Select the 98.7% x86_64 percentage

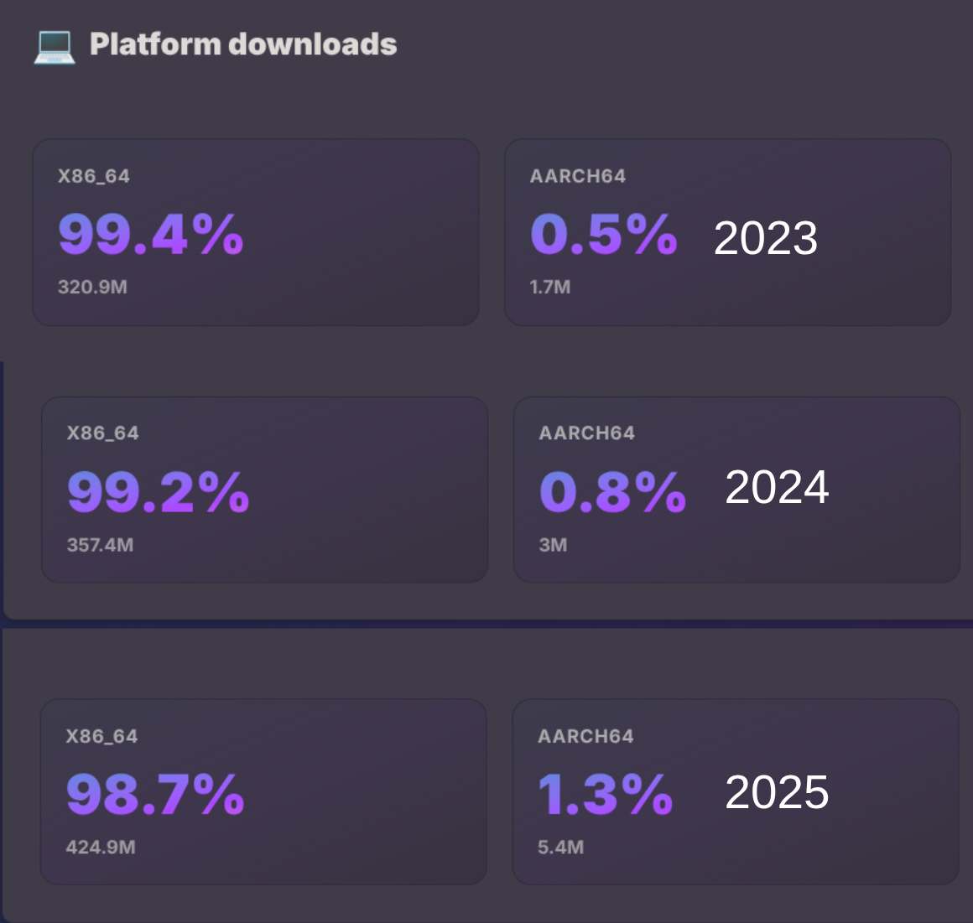coord(155,795)
